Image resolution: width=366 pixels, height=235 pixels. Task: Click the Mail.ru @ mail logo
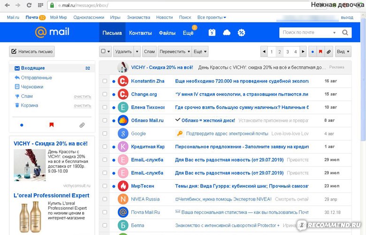52,32
